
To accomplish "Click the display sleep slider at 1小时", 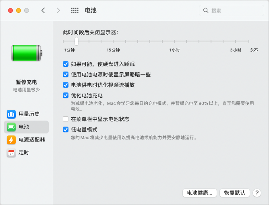I will 174,41.
